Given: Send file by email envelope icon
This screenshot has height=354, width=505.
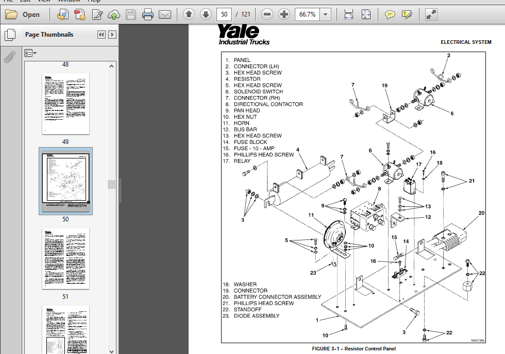Looking at the screenshot, I should pos(165,14).
